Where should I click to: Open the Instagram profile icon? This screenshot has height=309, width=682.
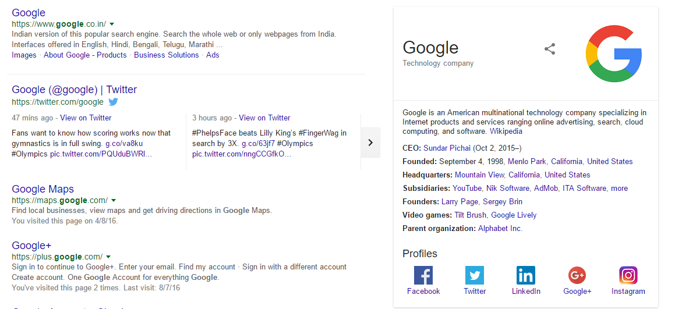pos(628,275)
